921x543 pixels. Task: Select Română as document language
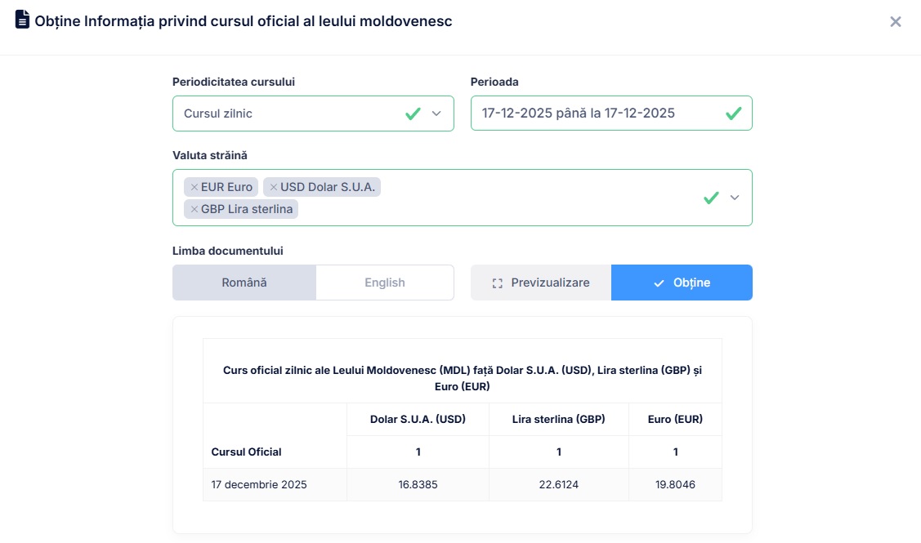244,283
